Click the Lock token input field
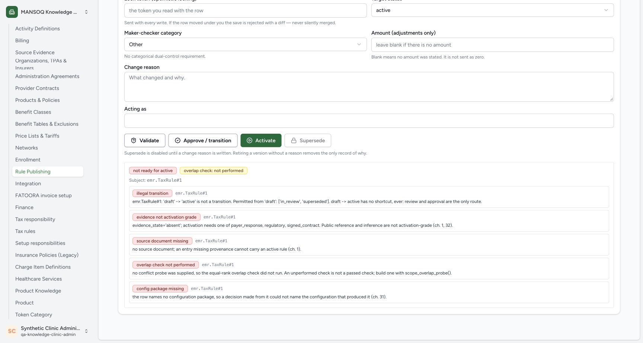Viewport: 643px width, 343px height. [x=245, y=10]
